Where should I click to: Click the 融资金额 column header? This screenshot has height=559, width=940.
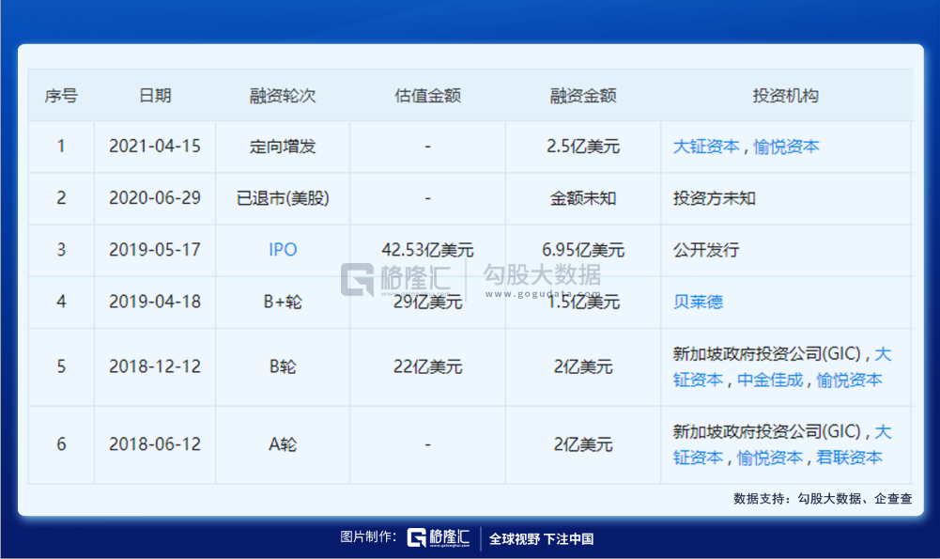click(x=582, y=96)
